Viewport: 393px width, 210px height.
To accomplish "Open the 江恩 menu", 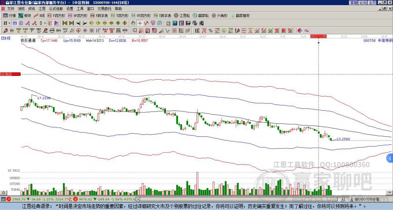I will (x=42, y=8).
